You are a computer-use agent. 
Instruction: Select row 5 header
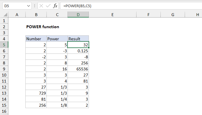(4, 45)
